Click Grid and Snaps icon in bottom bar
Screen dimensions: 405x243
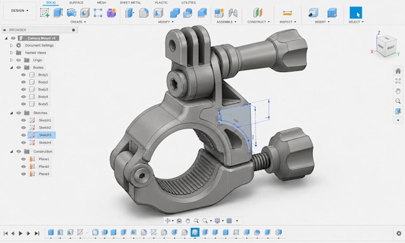229,221
